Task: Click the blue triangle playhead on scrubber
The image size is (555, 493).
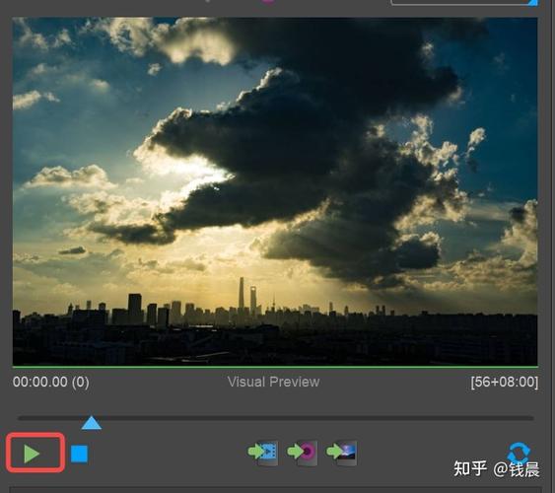Action: pyautogui.click(x=92, y=423)
